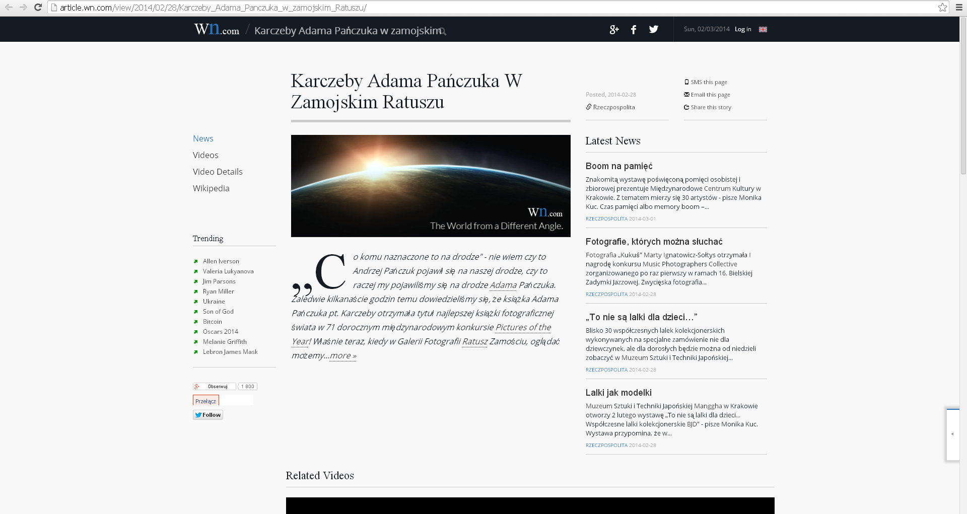The height and width of the screenshot is (514, 967).
Task: Click trending arrow icon beside Allen Iverson
Action: click(195, 261)
